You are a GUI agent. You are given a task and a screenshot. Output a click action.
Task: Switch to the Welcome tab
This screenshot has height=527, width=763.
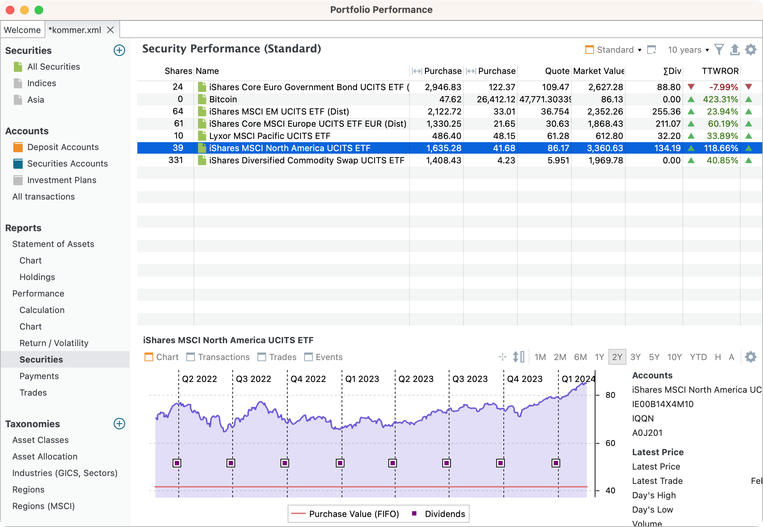(x=22, y=30)
